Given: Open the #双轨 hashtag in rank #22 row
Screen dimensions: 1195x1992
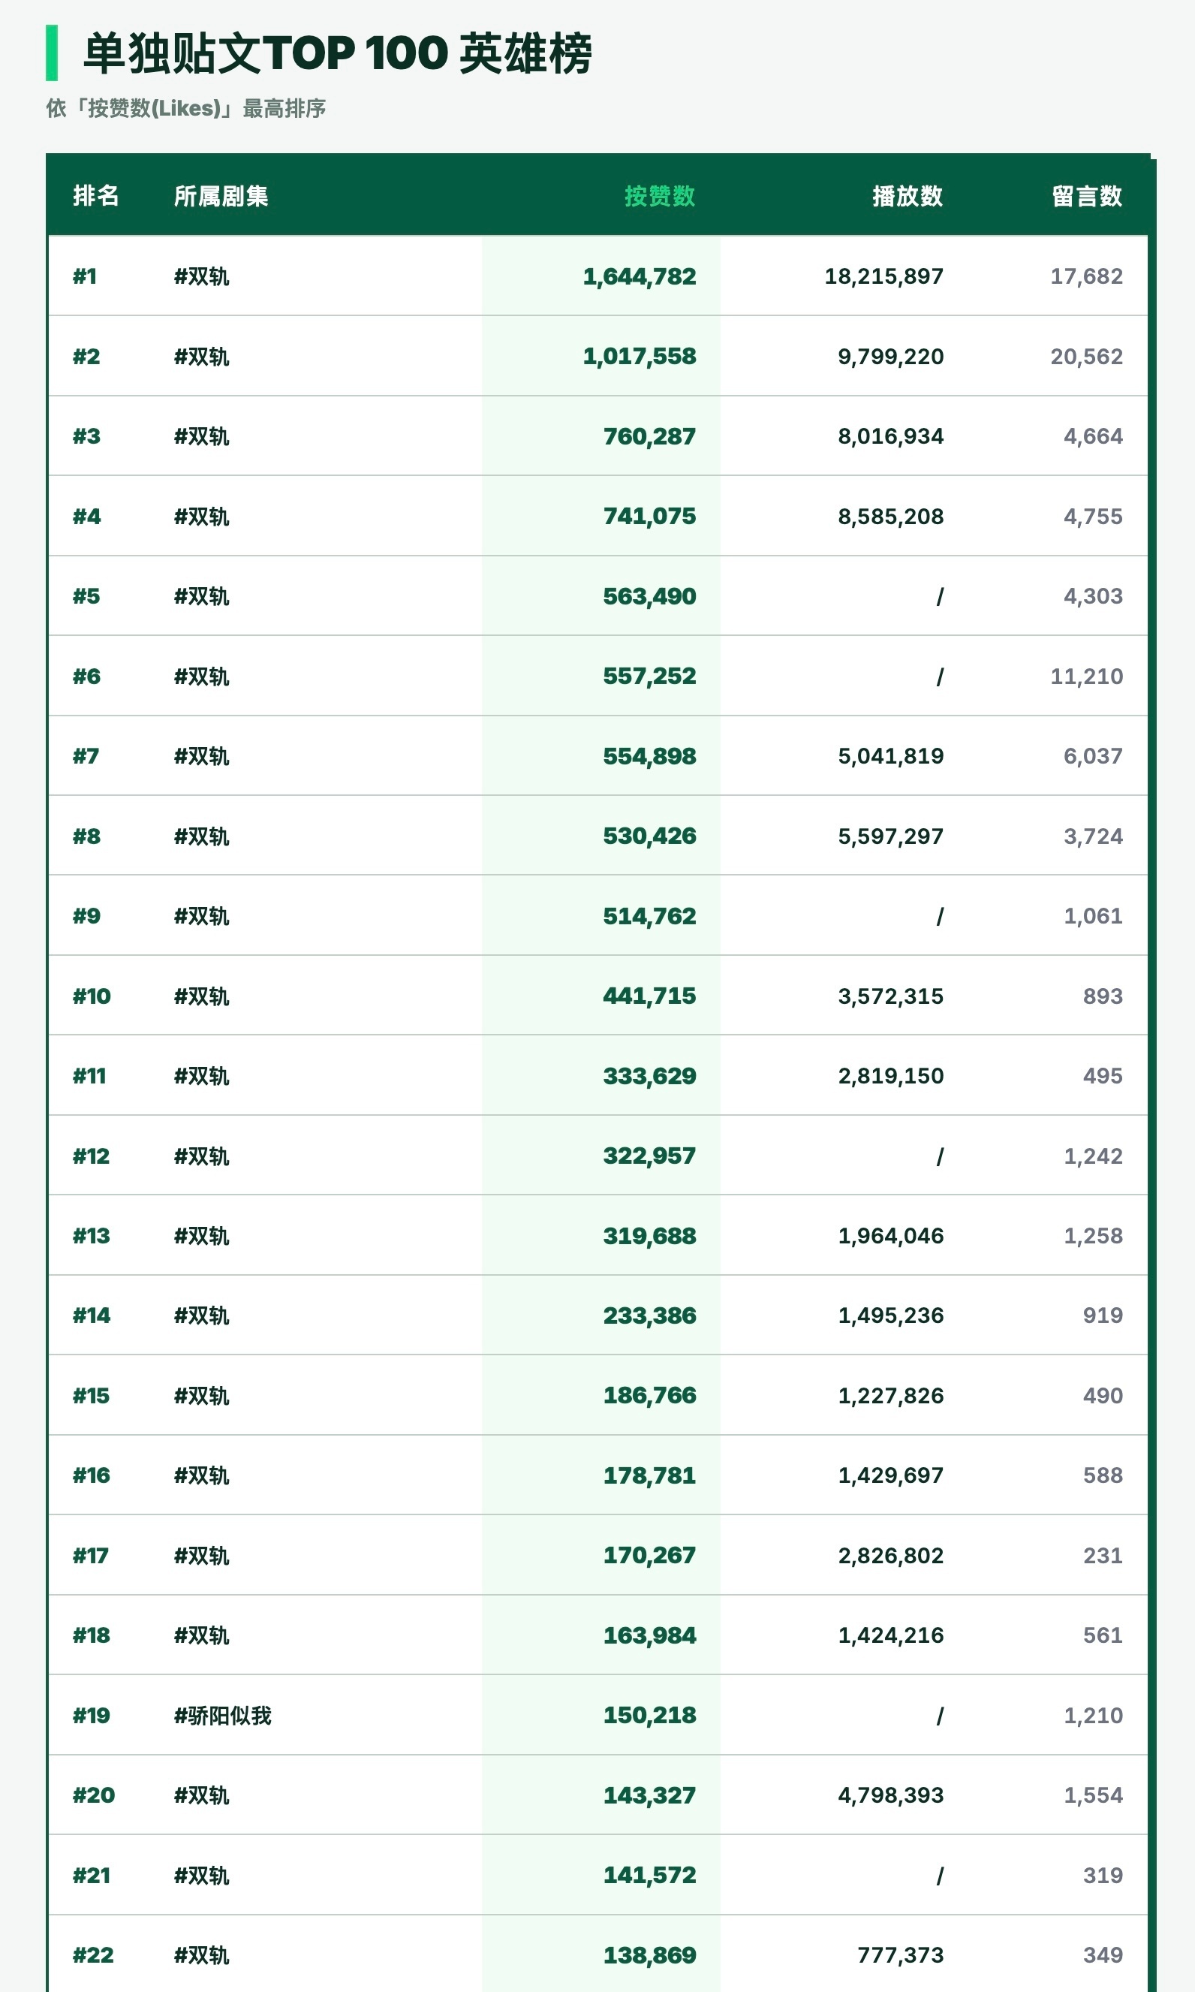Looking at the screenshot, I should coord(201,1955).
